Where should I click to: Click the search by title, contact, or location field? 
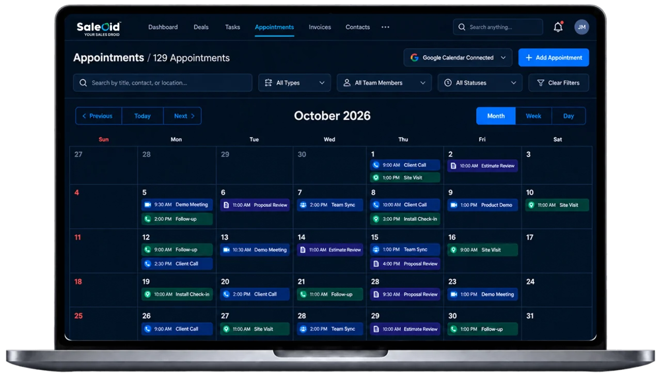coord(163,83)
